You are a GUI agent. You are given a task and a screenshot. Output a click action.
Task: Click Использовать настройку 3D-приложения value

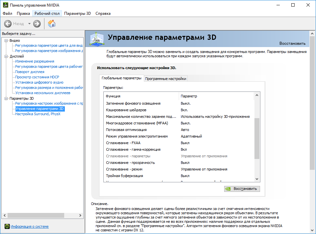click(215, 117)
